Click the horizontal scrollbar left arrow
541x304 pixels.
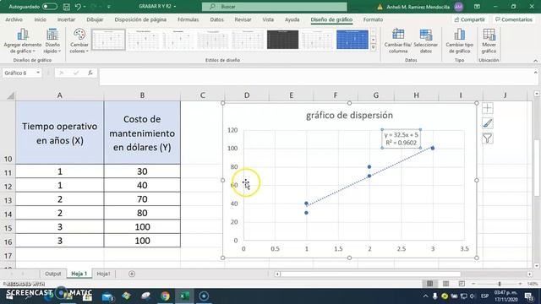click(277, 274)
